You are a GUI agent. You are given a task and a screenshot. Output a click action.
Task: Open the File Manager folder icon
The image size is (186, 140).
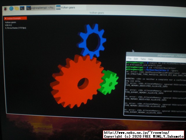pyautogui.click(x=17, y=8)
